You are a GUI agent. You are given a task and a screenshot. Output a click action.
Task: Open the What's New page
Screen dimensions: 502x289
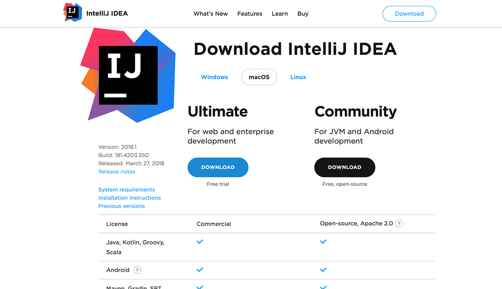point(210,13)
